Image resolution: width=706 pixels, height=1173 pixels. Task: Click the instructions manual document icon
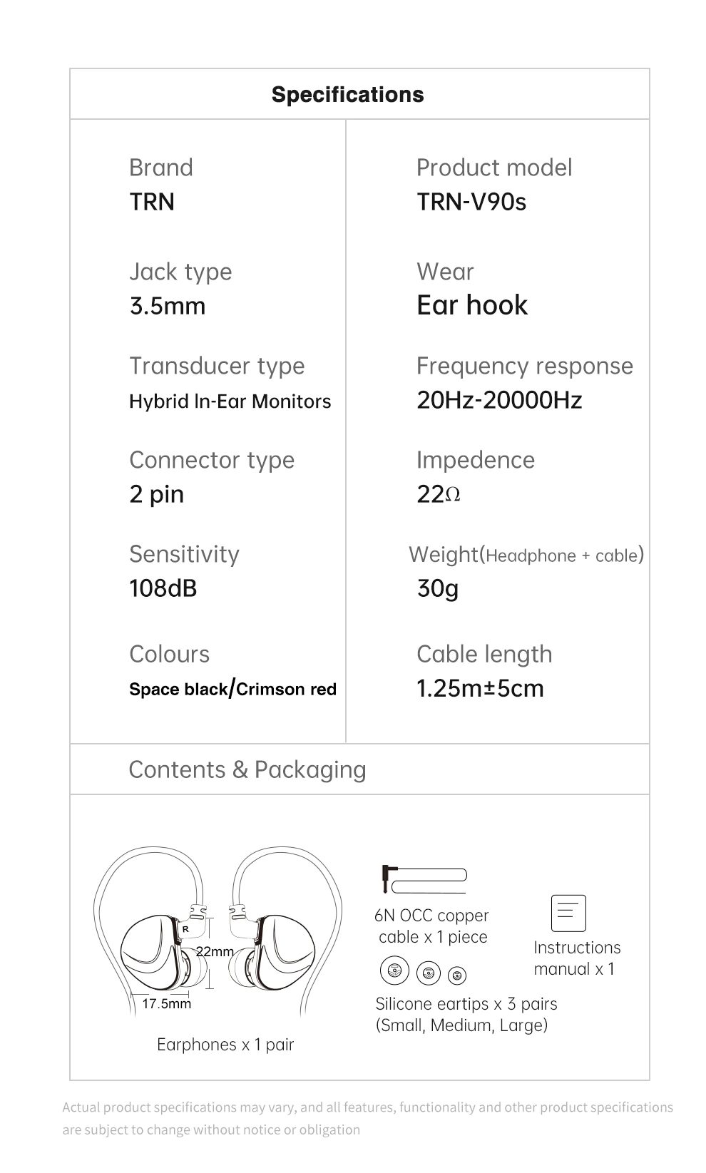[568, 913]
